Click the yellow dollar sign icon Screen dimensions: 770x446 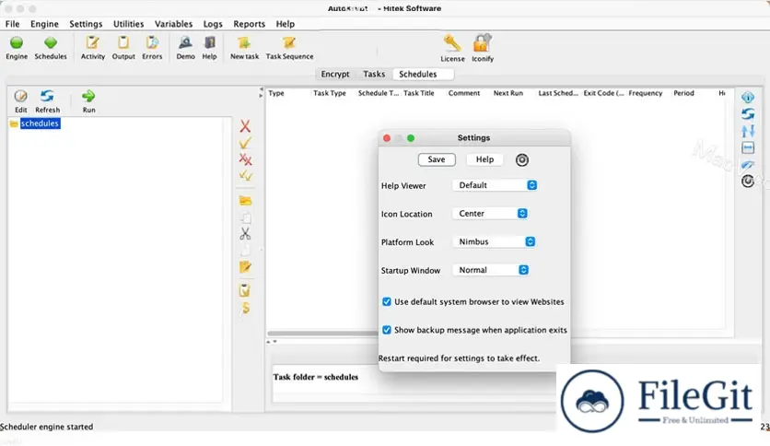click(x=246, y=308)
